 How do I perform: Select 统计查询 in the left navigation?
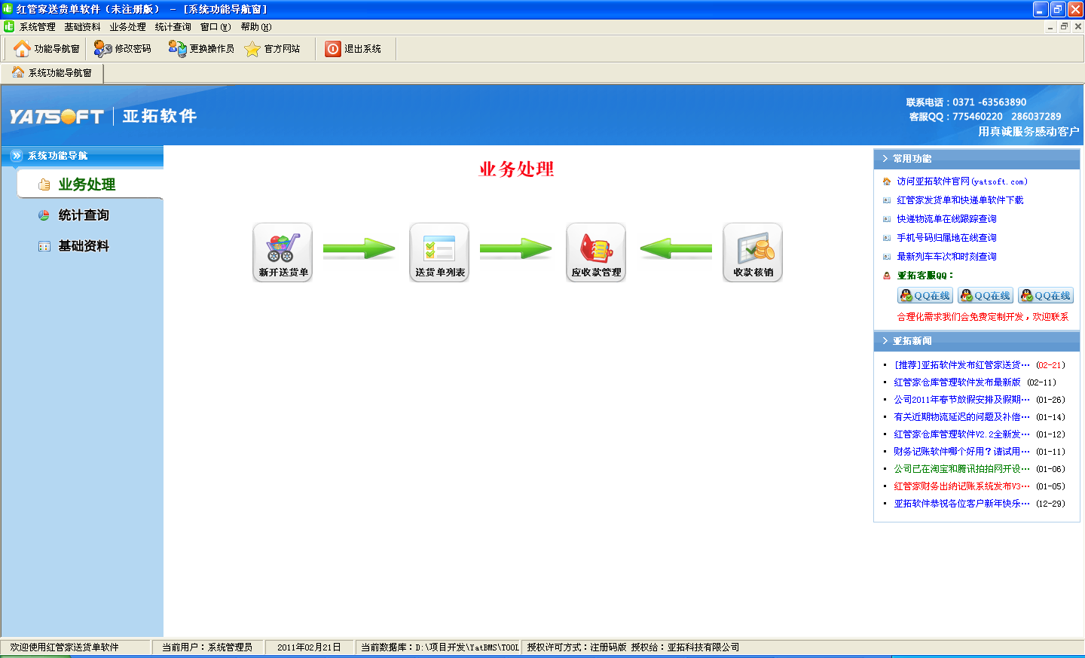(84, 215)
